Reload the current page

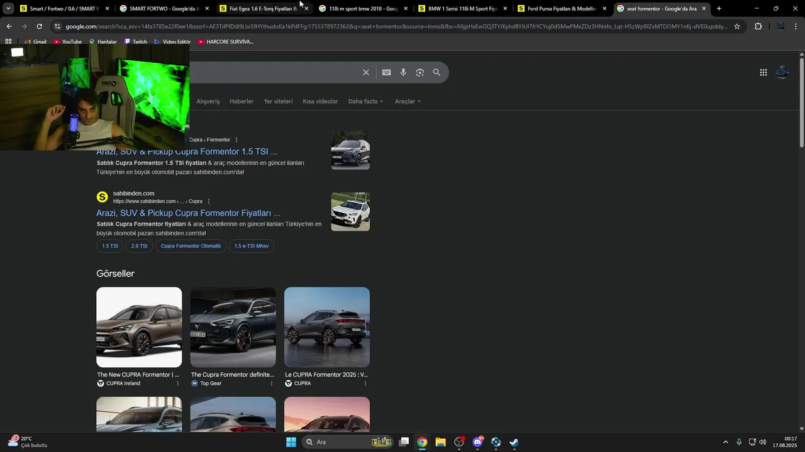[x=39, y=26]
